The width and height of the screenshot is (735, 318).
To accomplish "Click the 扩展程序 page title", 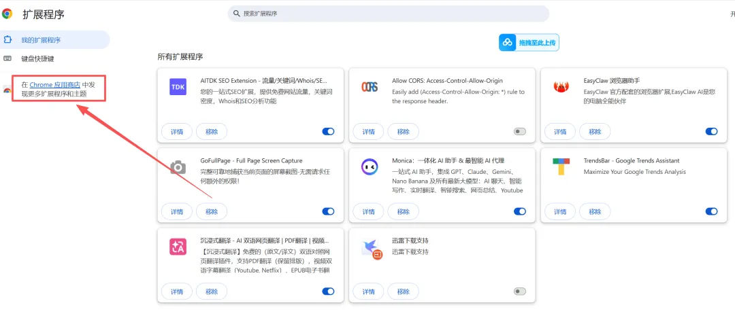I will [x=44, y=14].
